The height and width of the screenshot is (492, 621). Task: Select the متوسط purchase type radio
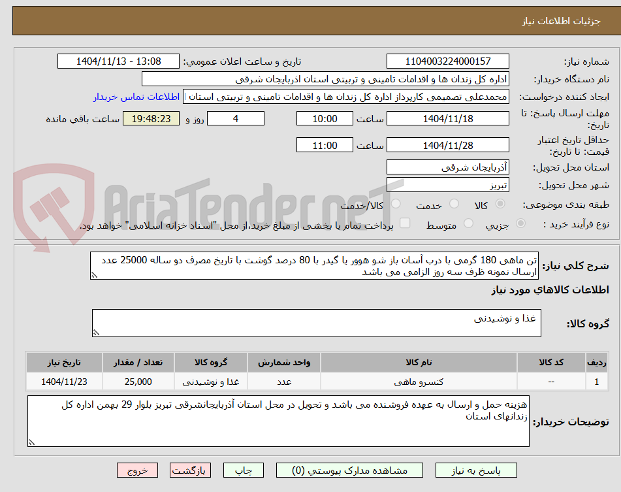[468, 224]
